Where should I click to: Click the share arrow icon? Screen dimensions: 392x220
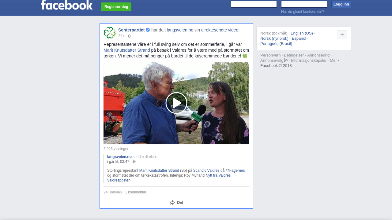point(172,203)
